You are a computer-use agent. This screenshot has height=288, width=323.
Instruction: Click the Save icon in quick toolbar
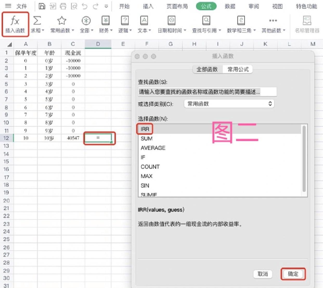click(x=42, y=6)
